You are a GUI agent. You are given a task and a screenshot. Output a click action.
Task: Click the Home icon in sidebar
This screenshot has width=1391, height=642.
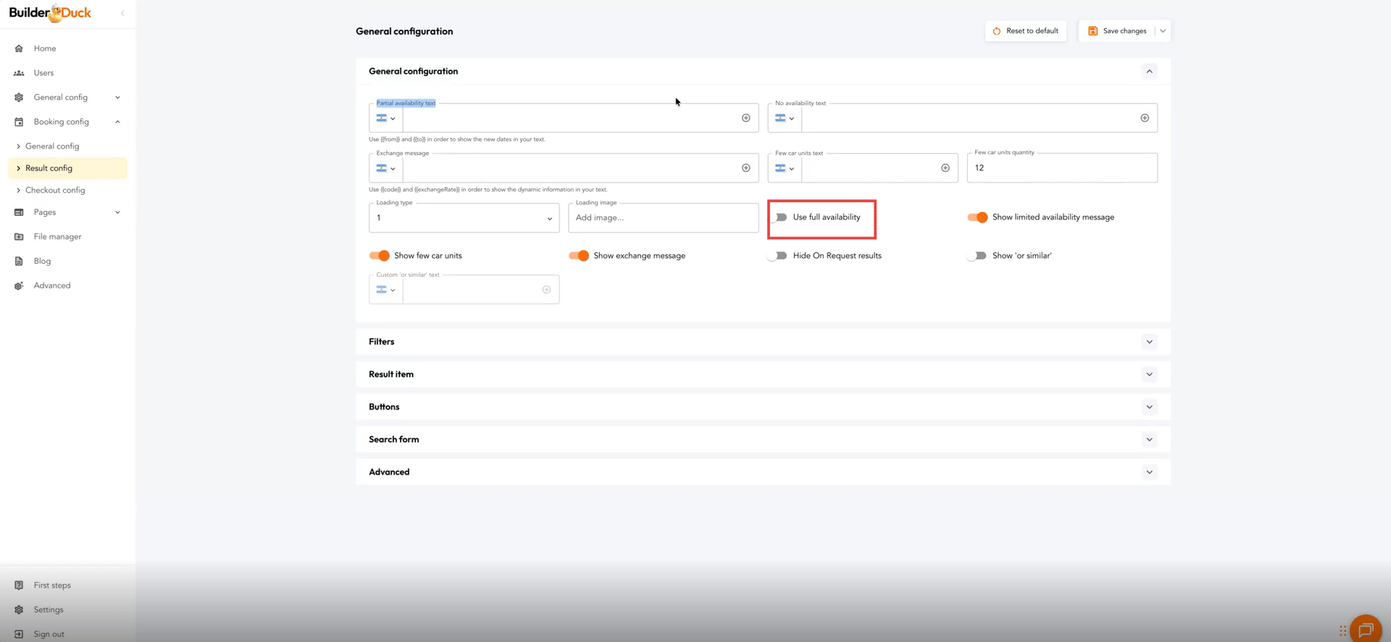[19, 49]
